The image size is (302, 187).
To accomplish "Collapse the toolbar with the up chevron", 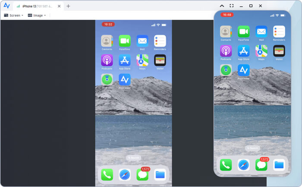I will pos(222,6).
